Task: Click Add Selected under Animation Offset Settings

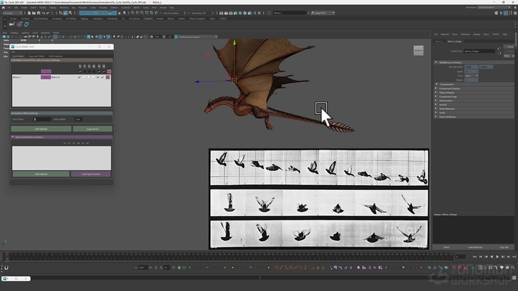Action: (x=41, y=129)
